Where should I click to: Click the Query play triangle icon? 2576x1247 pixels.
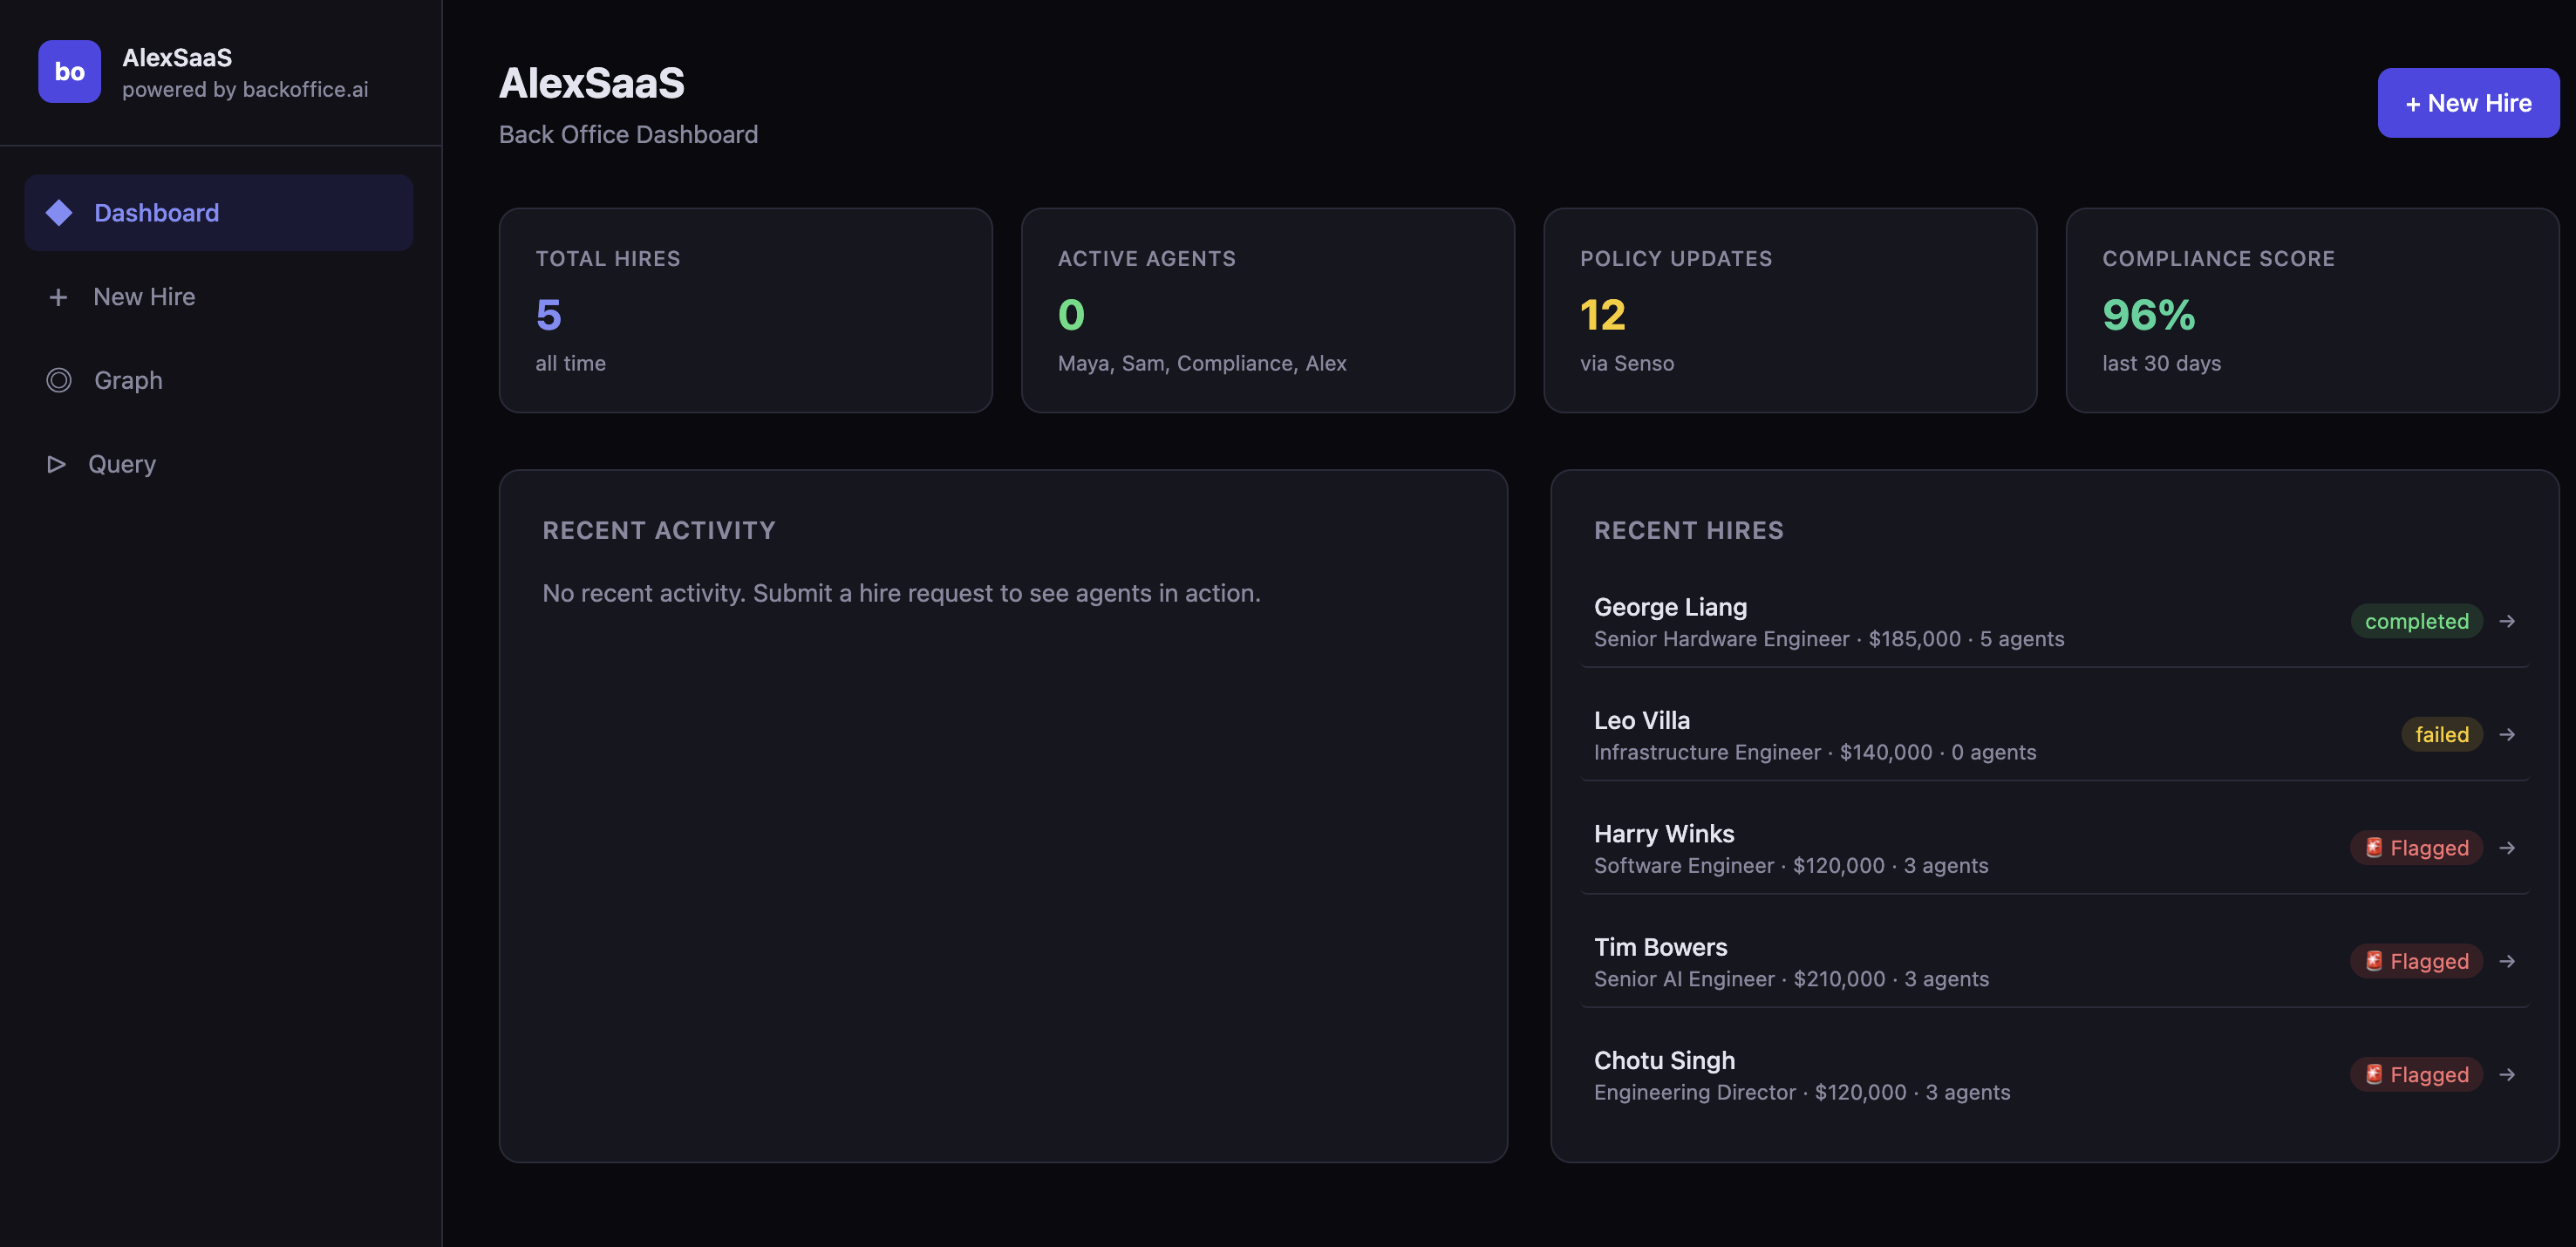point(56,464)
